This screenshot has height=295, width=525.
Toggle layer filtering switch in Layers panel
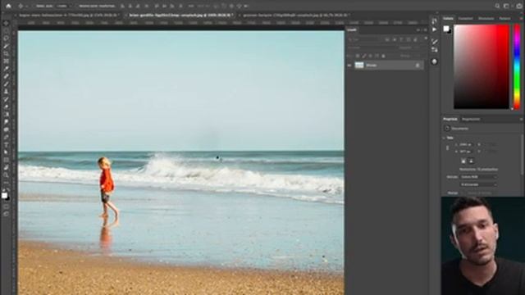426,39
